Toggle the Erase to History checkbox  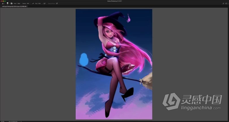click(x=51, y=3)
